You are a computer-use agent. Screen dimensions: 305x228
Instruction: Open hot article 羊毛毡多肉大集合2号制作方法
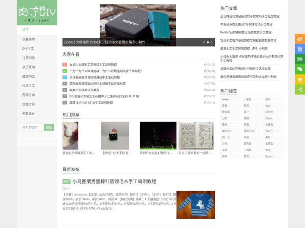tap(246, 24)
